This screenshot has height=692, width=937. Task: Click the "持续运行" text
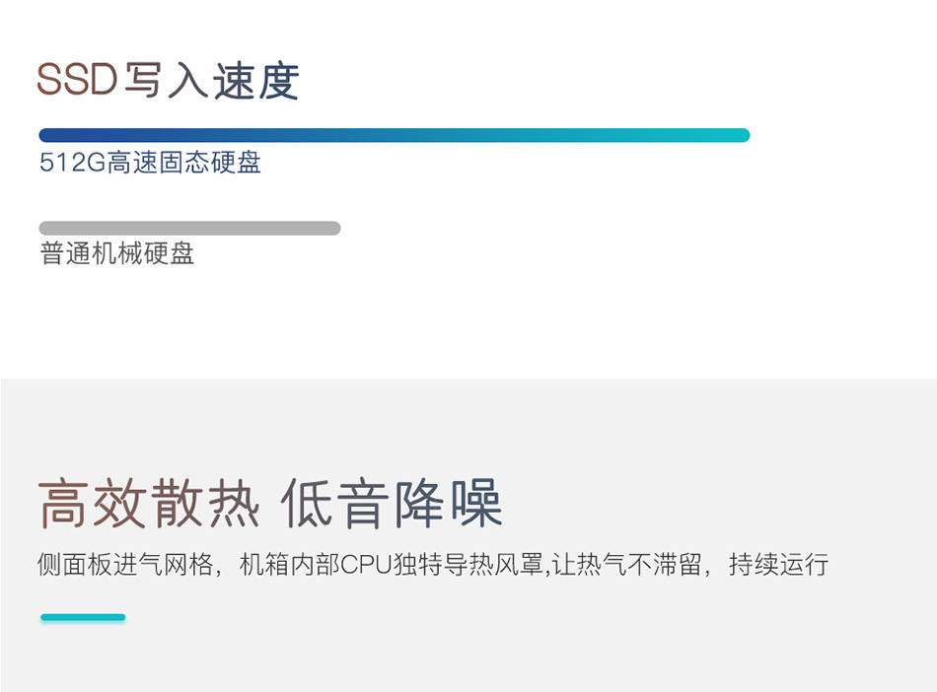[x=778, y=566]
